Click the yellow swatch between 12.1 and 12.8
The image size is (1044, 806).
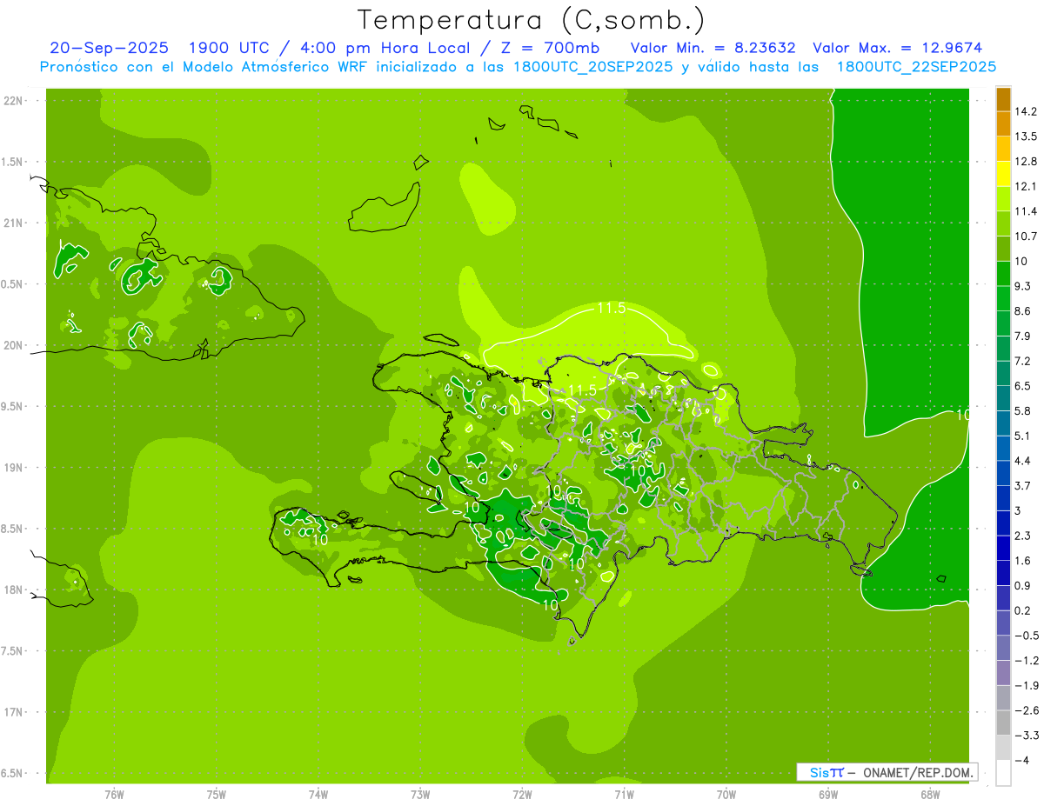pos(1003,174)
